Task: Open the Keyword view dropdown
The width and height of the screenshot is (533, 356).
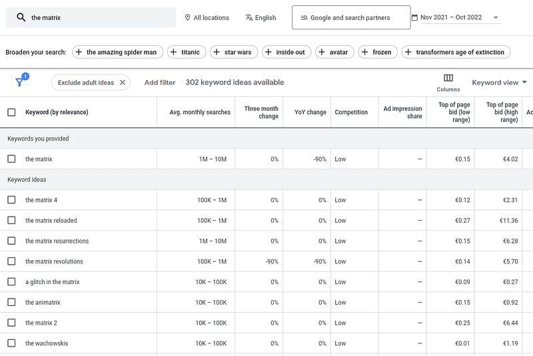Action: coord(499,82)
